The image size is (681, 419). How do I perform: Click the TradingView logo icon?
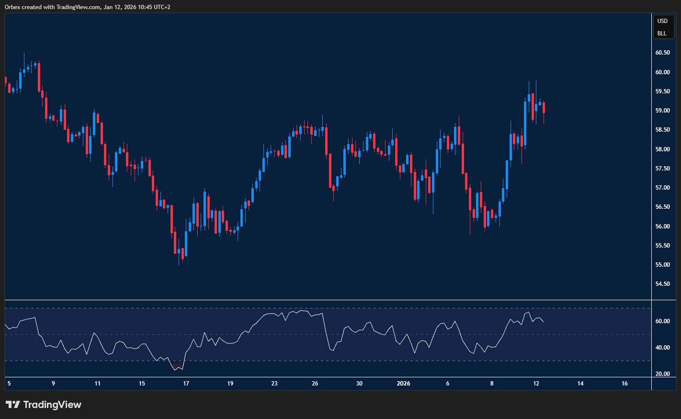coord(13,405)
